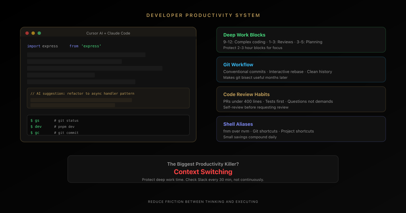Toggle the Deep Work Blocks card
406x213 pixels.
301,40
